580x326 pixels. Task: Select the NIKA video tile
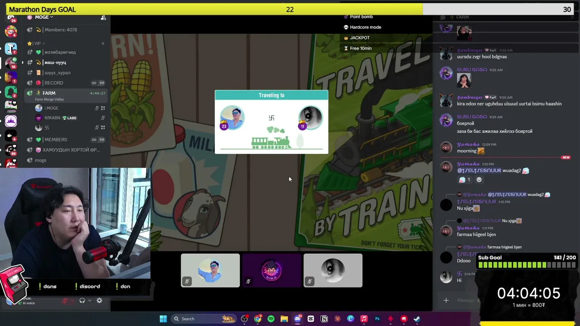click(x=271, y=270)
